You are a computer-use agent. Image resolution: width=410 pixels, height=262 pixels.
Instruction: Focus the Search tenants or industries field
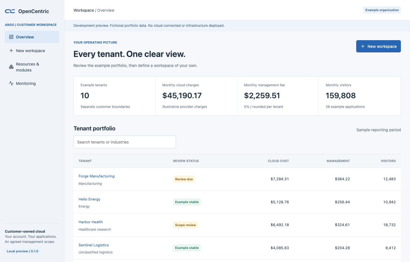(125, 142)
